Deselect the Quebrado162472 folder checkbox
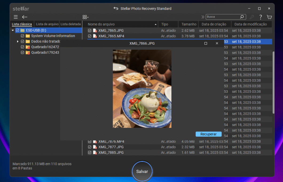Viewport: 283px width, 182px height. [x=22, y=47]
